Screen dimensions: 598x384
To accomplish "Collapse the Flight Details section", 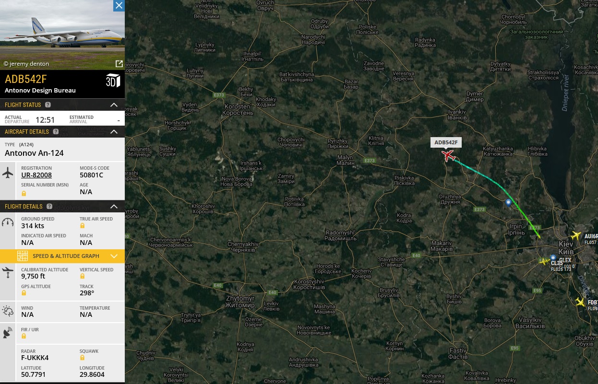I will tap(114, 207).
